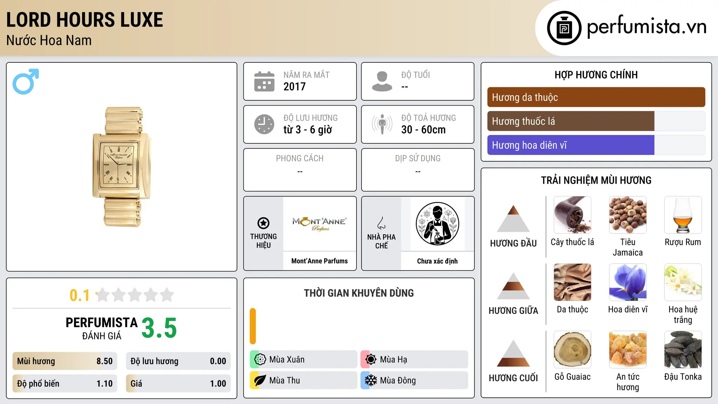Click the Mùi hương 8.50 score bar

(65, 361)
